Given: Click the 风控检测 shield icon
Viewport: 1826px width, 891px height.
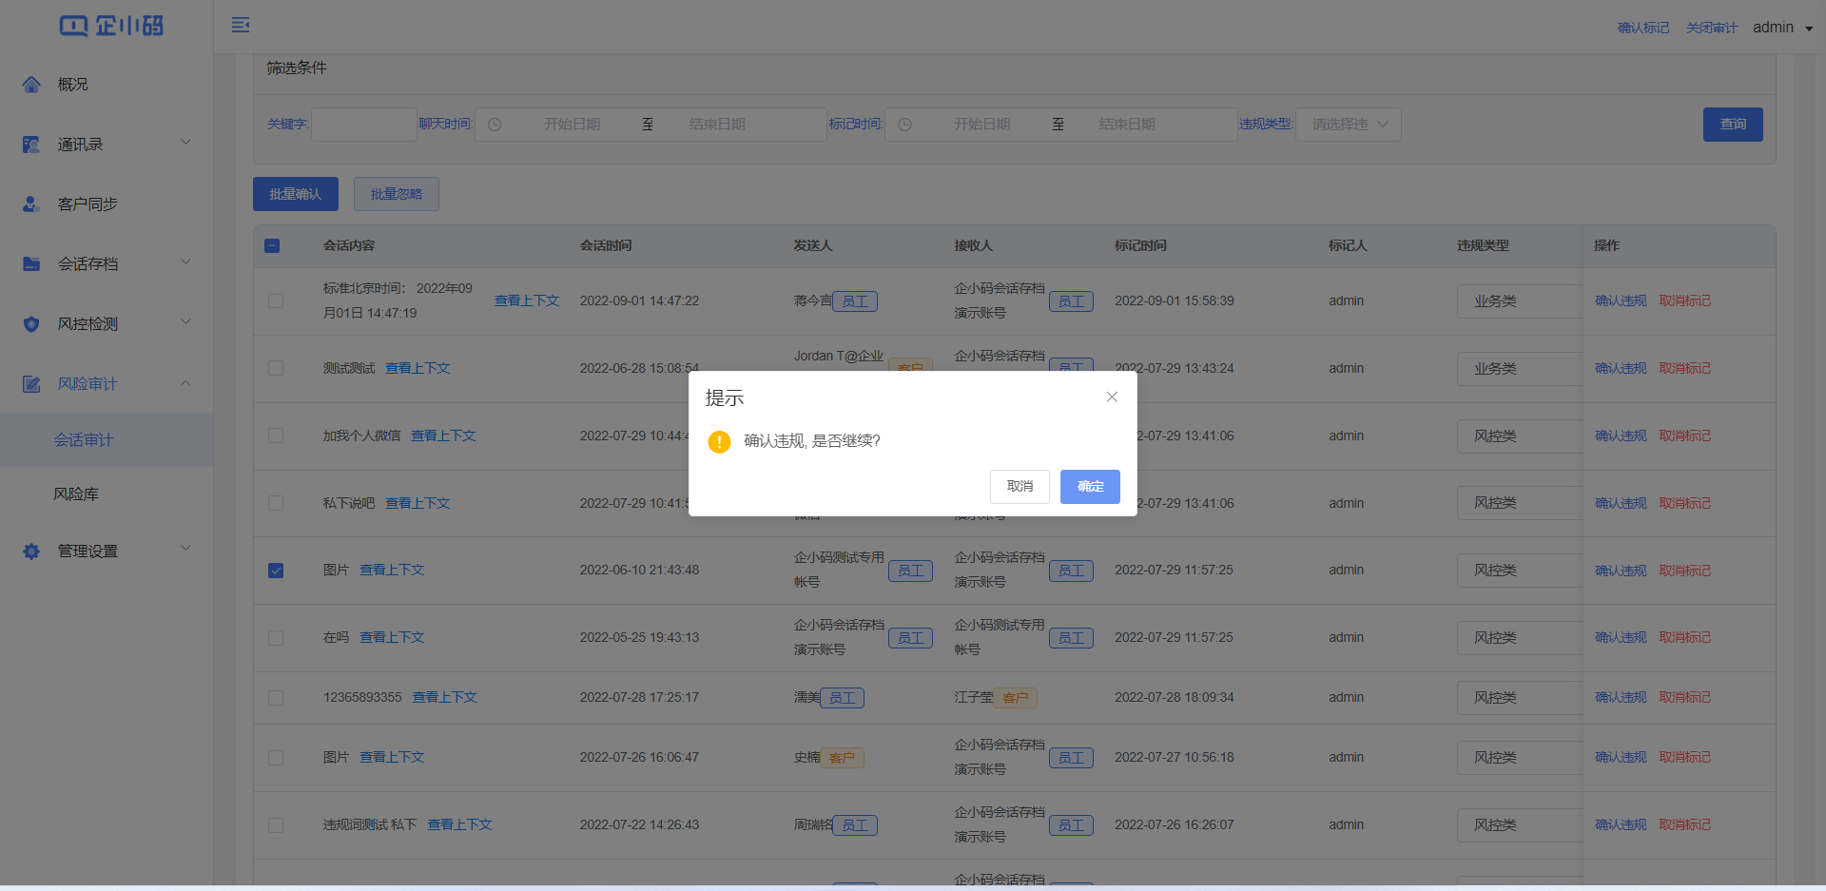Looking at the screenshot, I should 31,324.
